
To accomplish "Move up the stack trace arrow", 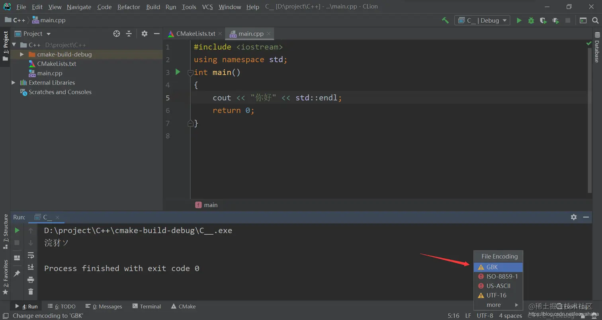I will pos(31,230).
